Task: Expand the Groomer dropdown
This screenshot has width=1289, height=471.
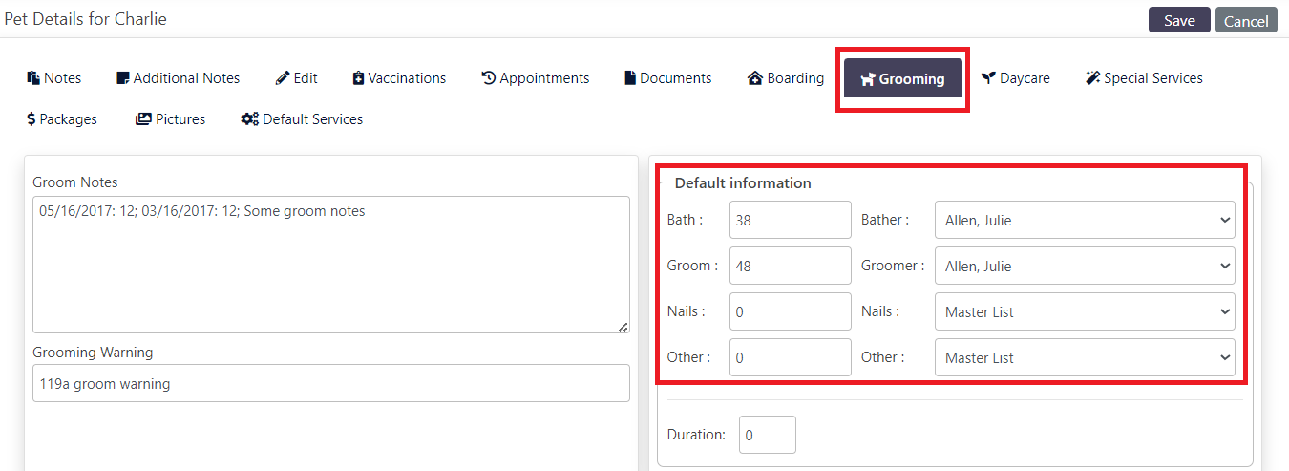Action: pyautogui.click(x=1085, y=266)
